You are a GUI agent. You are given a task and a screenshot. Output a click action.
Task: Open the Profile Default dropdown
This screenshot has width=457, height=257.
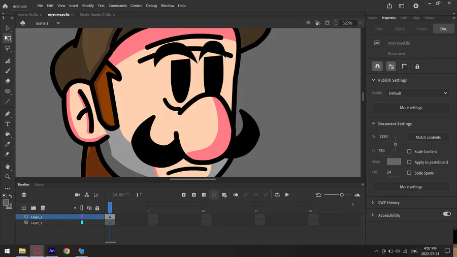click(x=418, y=93)
